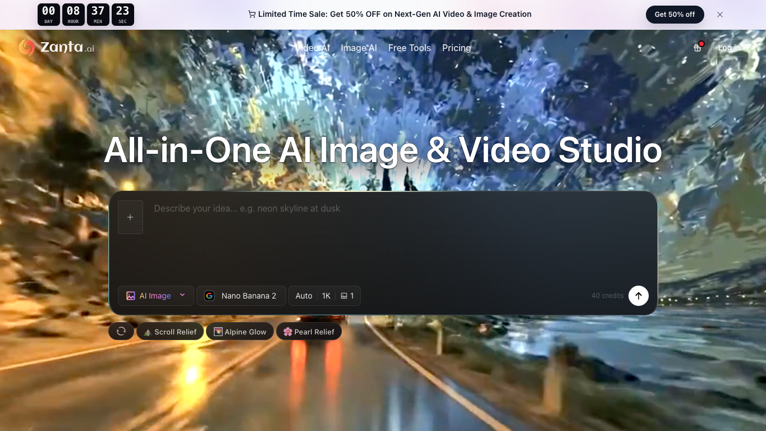Click the Zanta.ai logo
The width and height of the screenshot is (766, 431).
(56, 48)
